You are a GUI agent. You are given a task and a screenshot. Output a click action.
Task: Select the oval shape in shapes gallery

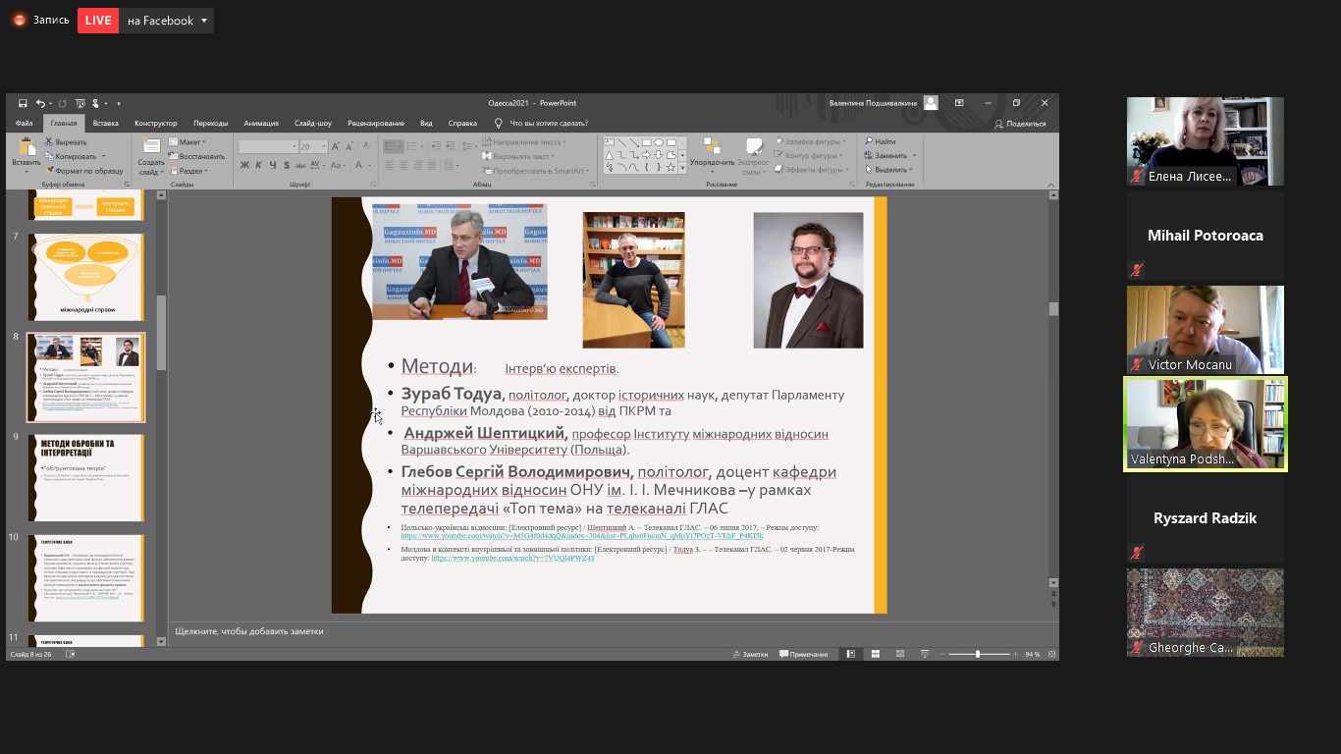[659, 142]
